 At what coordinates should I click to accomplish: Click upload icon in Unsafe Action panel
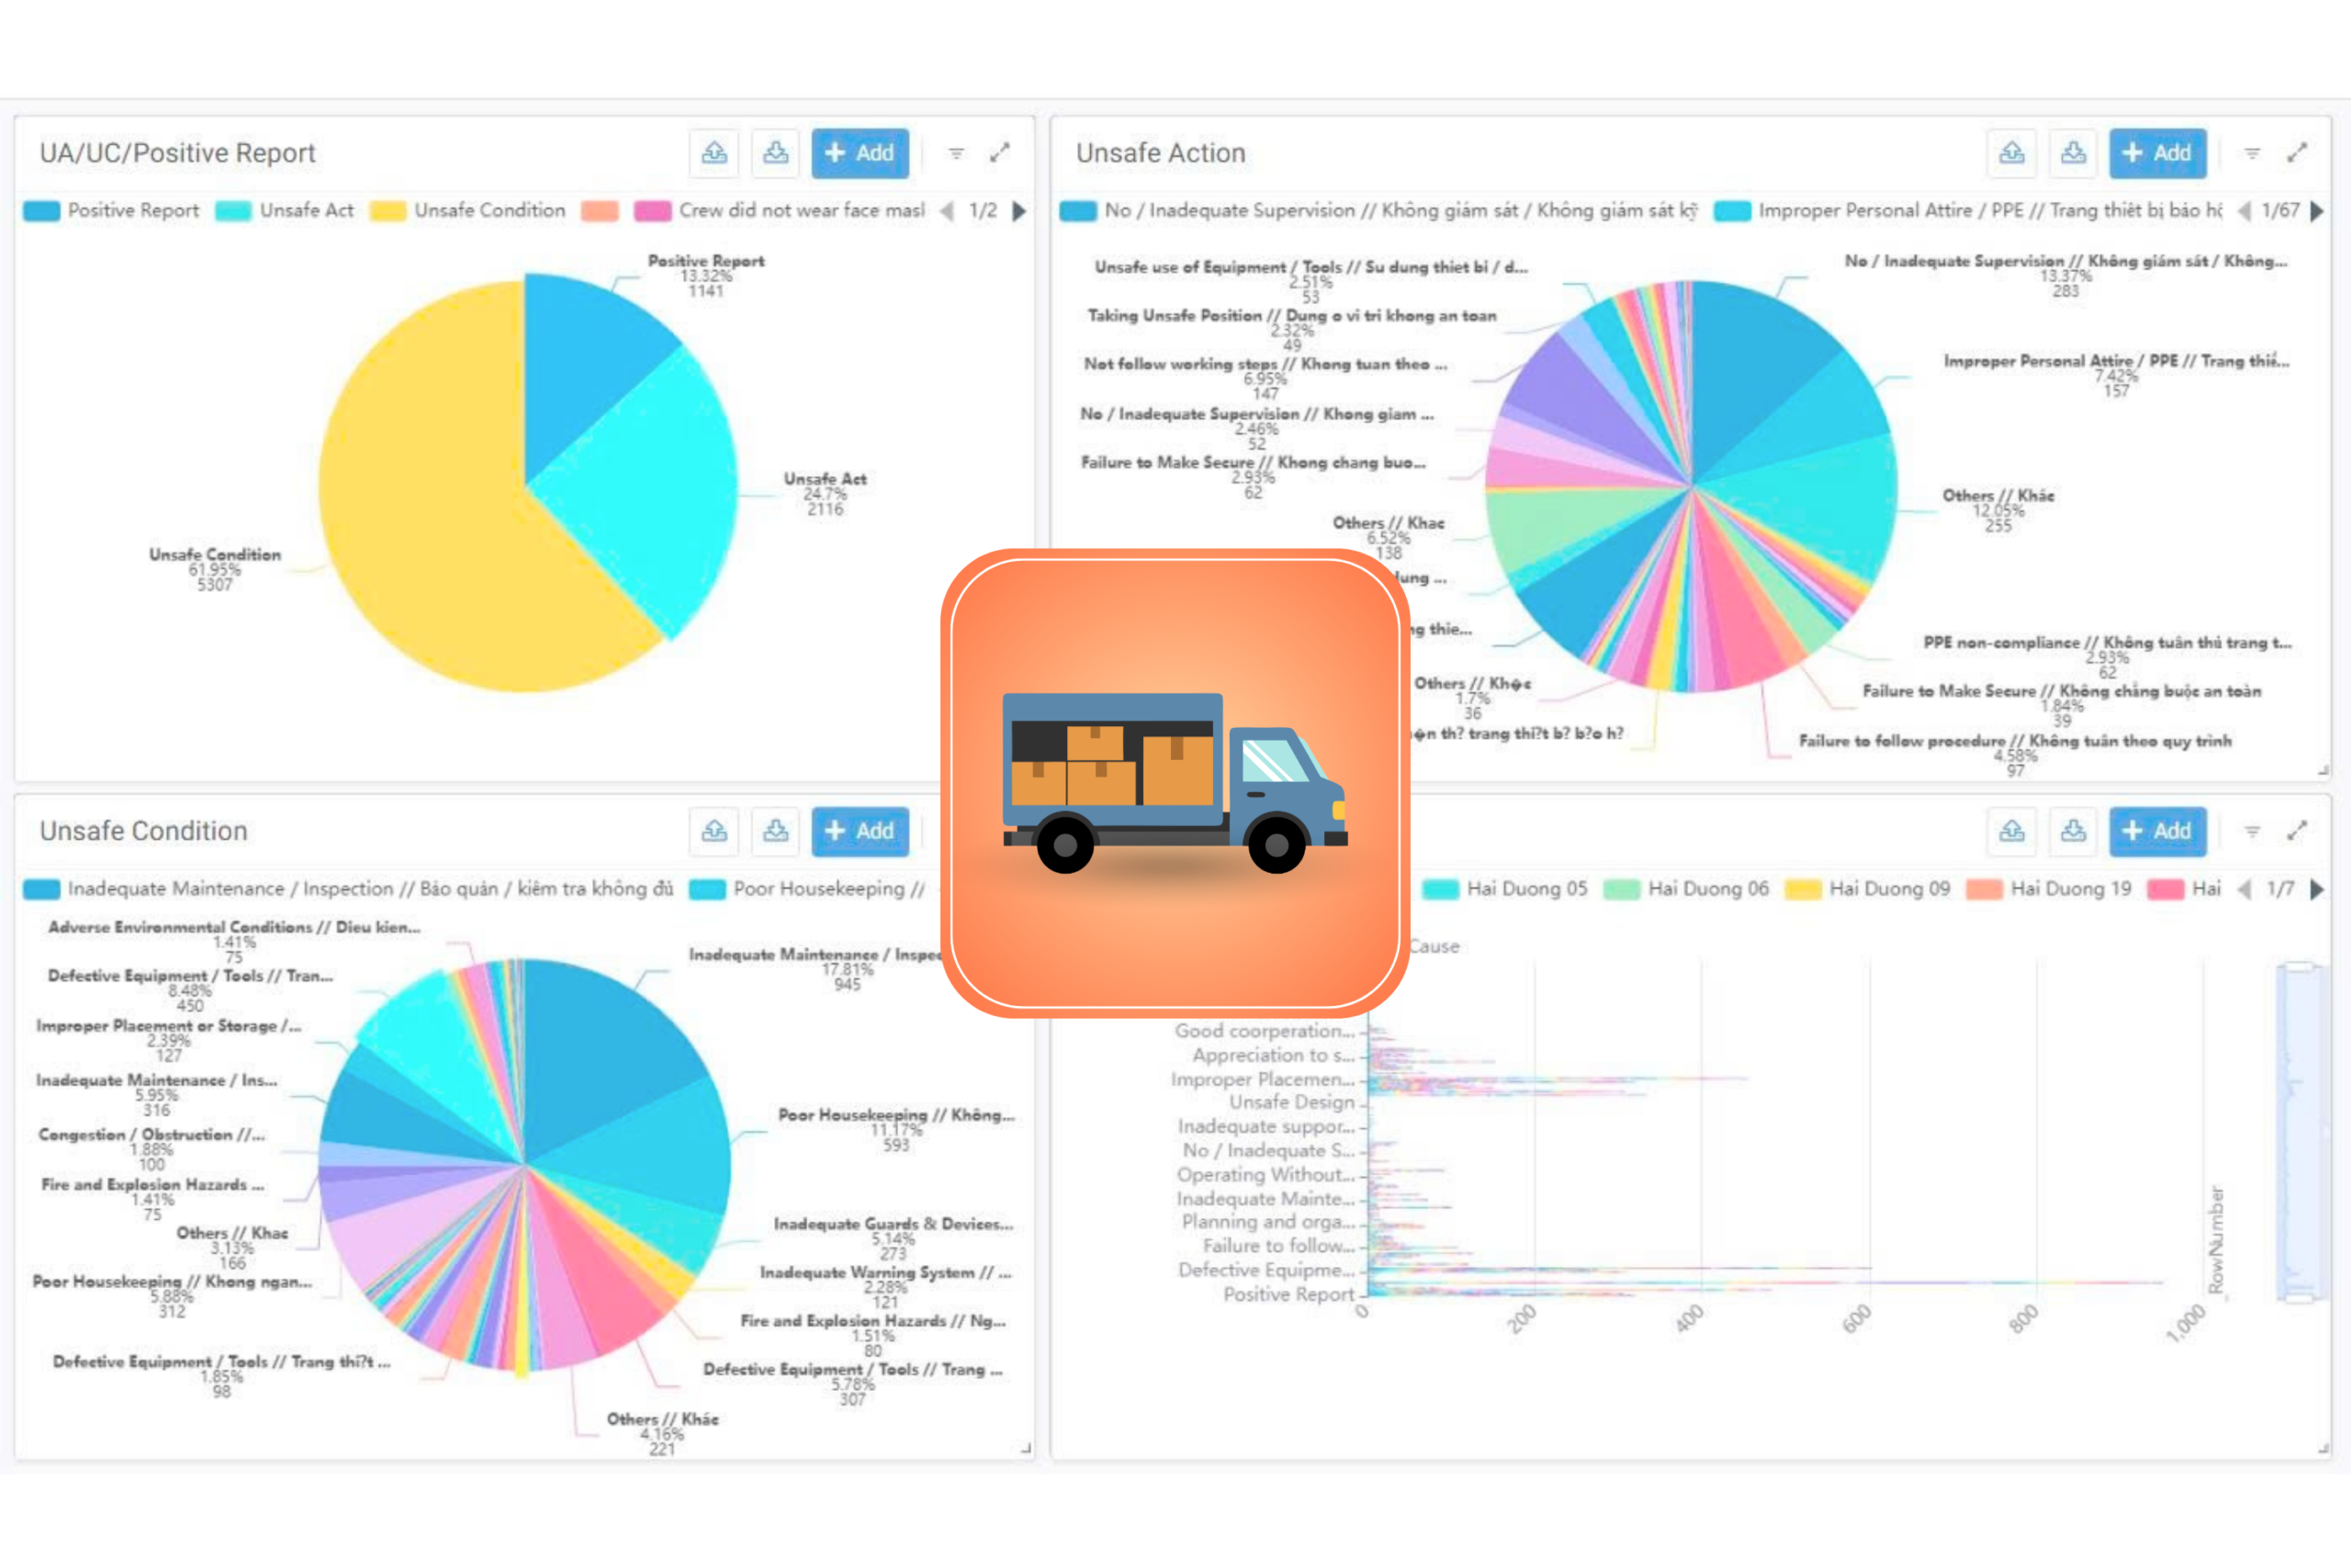tap(2011, 153)
